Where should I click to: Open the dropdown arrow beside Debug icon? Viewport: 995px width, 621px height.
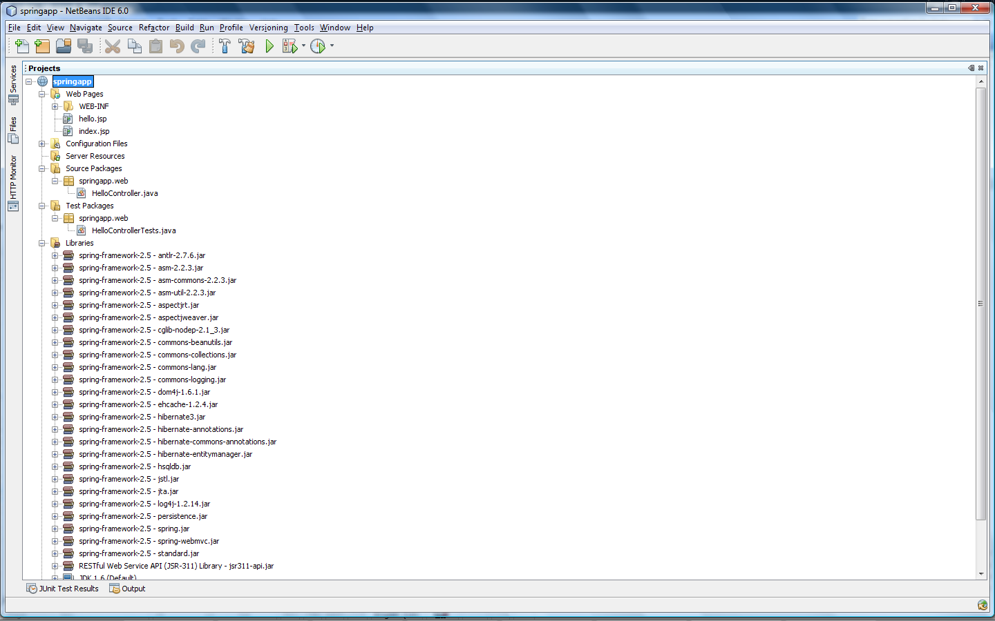point(304,46)
